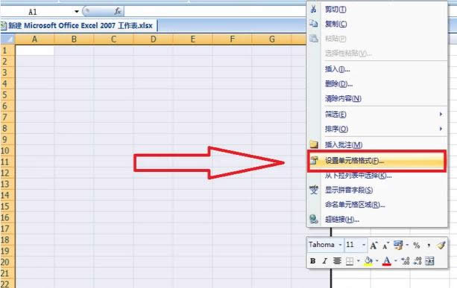Screen dimensions: 457x288
Task: Click the Grow Font icon
Action: click(374, 246)
